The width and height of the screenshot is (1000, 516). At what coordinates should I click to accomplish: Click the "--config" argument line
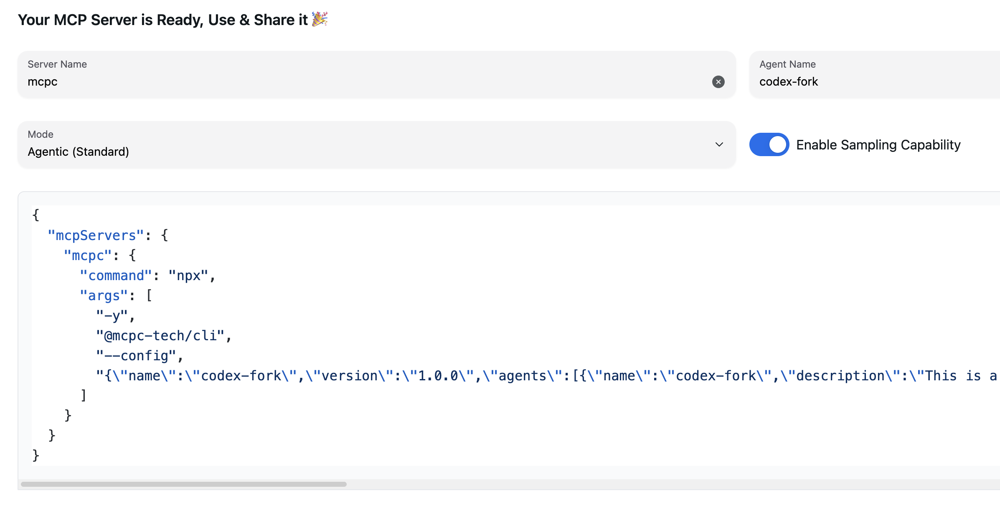pyautogui.click(x=137, y=356)
